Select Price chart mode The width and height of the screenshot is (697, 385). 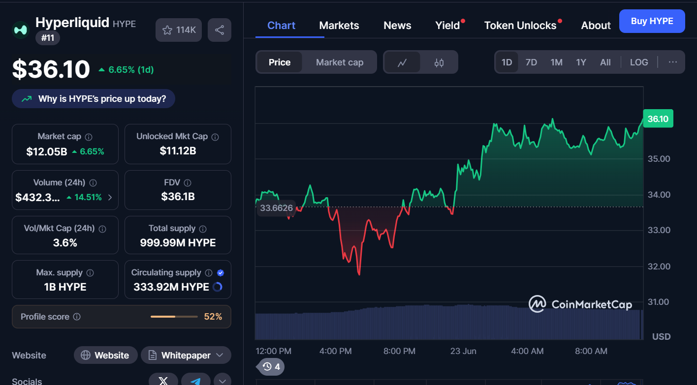click(x=280, y=62)
